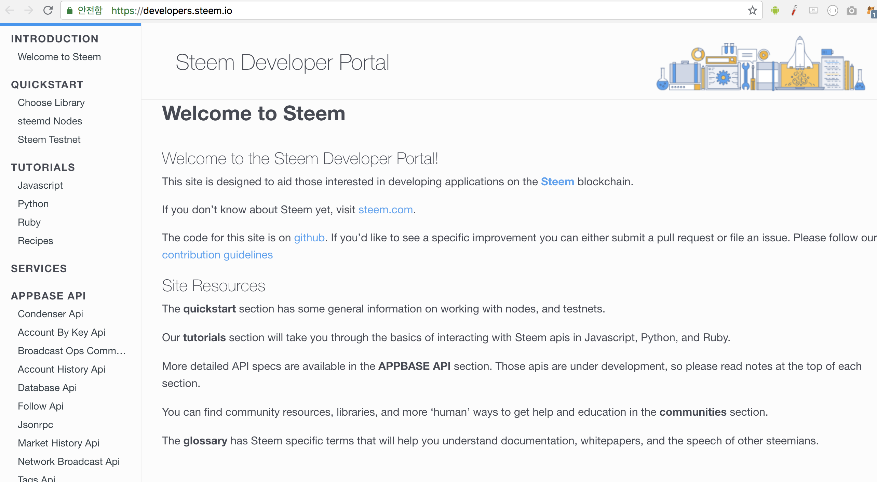Click the green secure padlock icon
The height and width of the screenshot is (482, 877).
coord(70,11)
